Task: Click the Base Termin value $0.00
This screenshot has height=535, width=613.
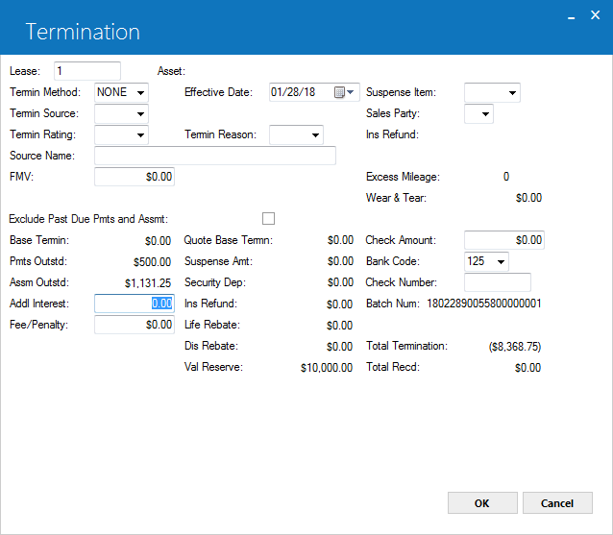Action: (158, 241)
